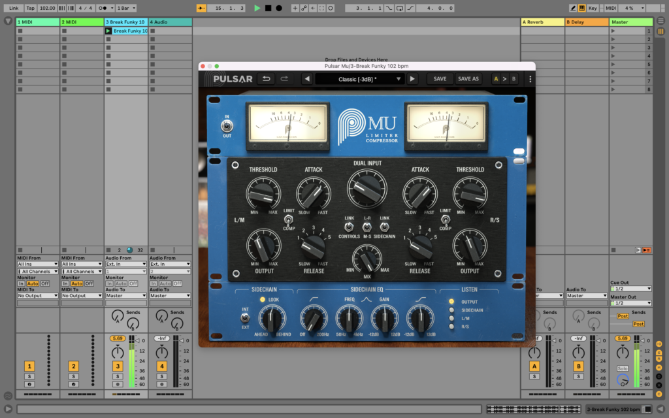Open track 1 MIDI To No Output dropdown
The height and width of the screenshot is (418, 669).
37,296
